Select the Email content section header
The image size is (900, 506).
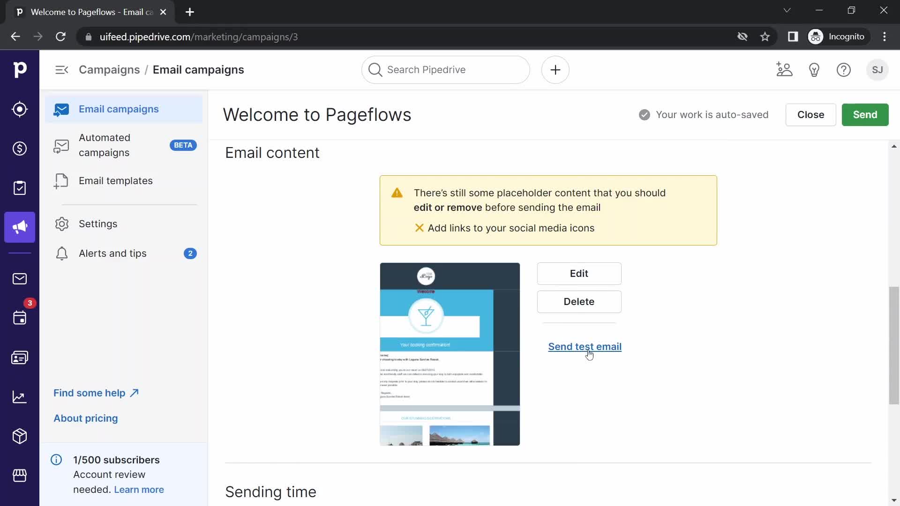tap(272, 152)
